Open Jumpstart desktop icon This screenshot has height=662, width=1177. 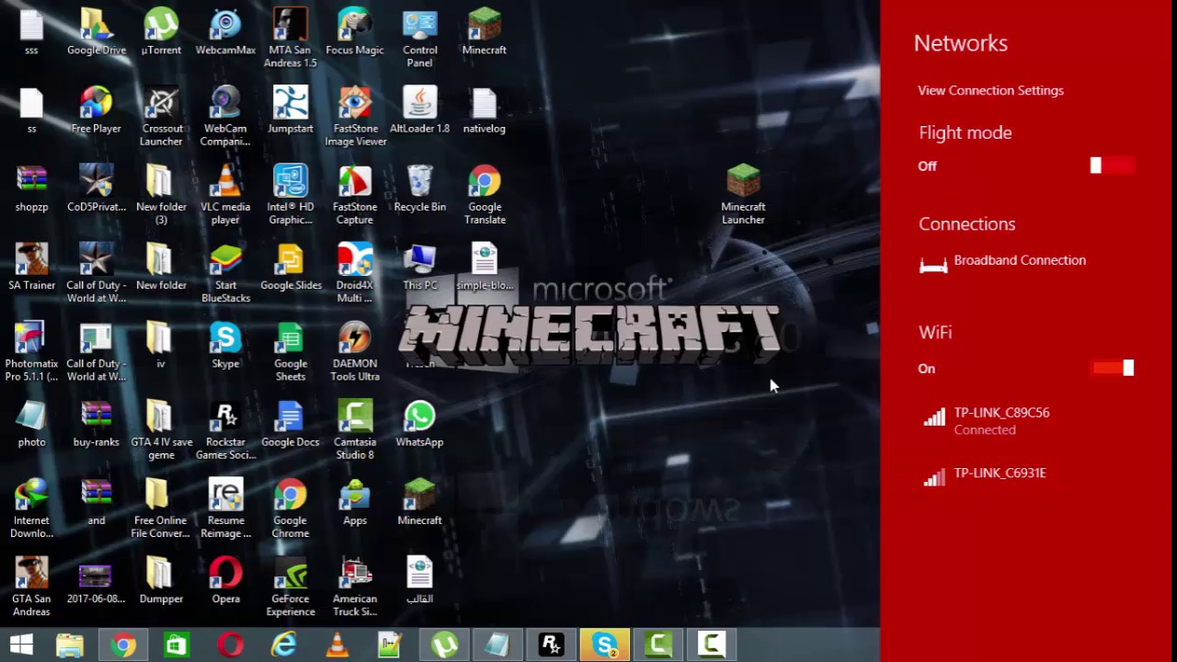coord(291,110)
